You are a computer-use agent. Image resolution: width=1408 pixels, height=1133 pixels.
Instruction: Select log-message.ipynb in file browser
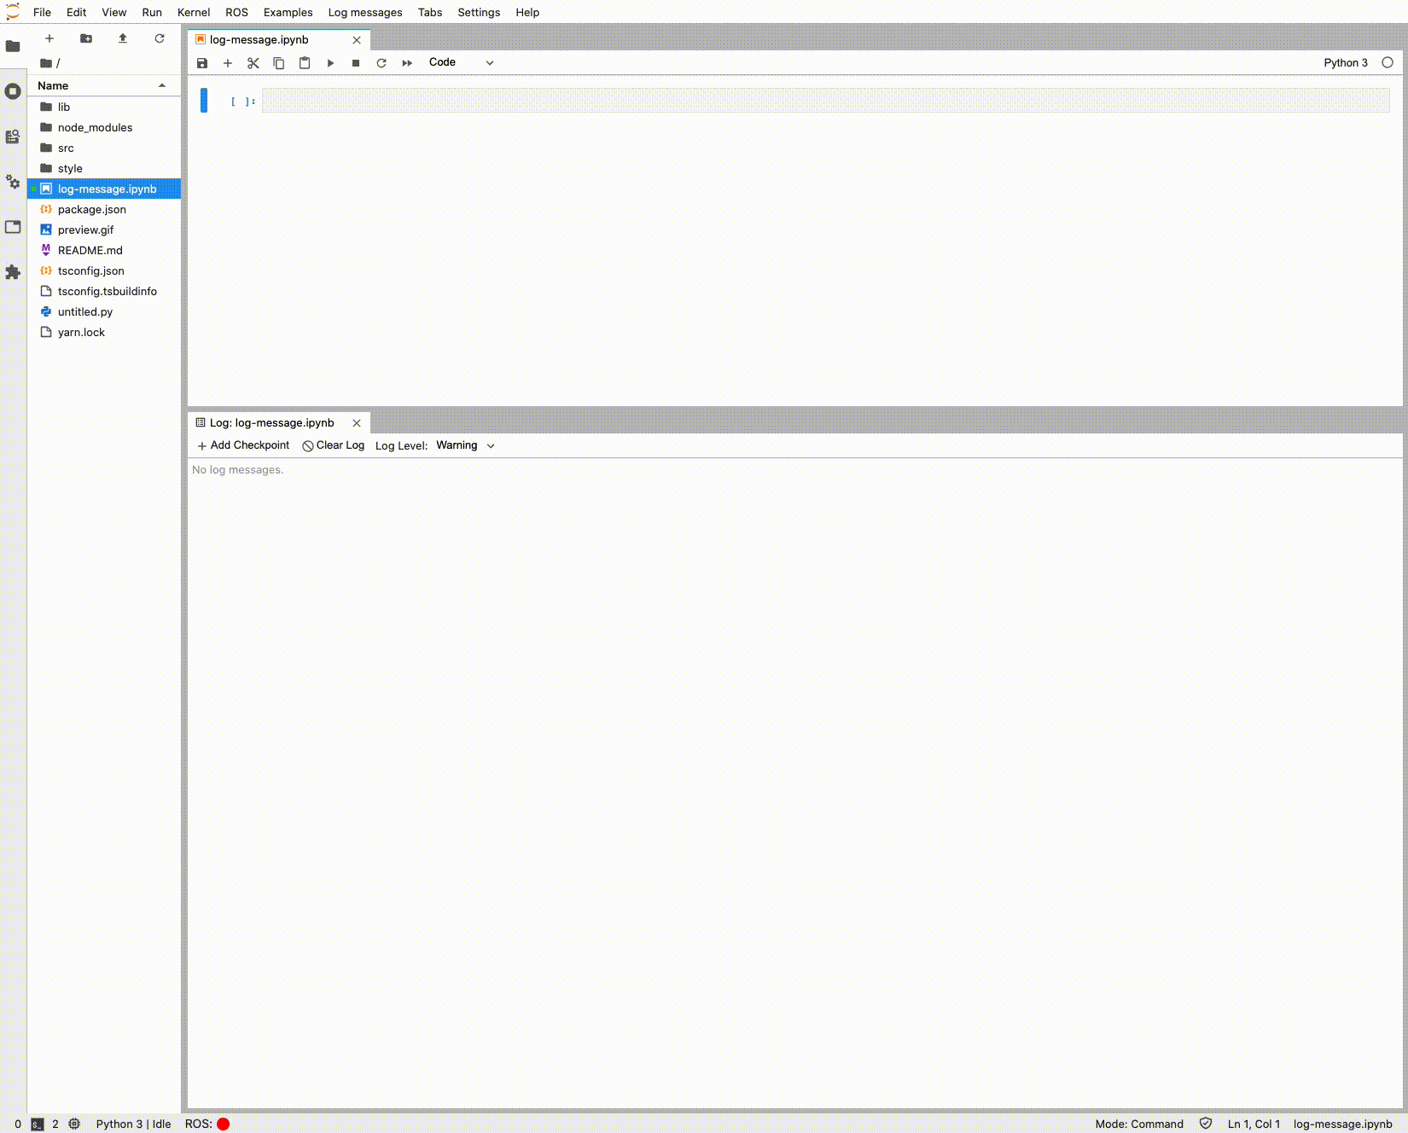tap(104, 189)
